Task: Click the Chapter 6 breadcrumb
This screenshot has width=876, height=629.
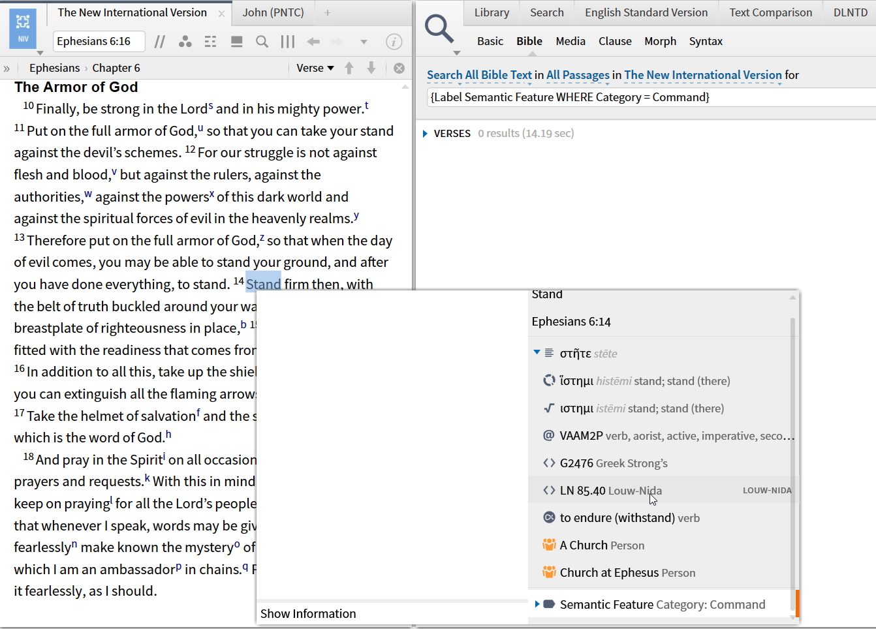Action: [116, 68]
